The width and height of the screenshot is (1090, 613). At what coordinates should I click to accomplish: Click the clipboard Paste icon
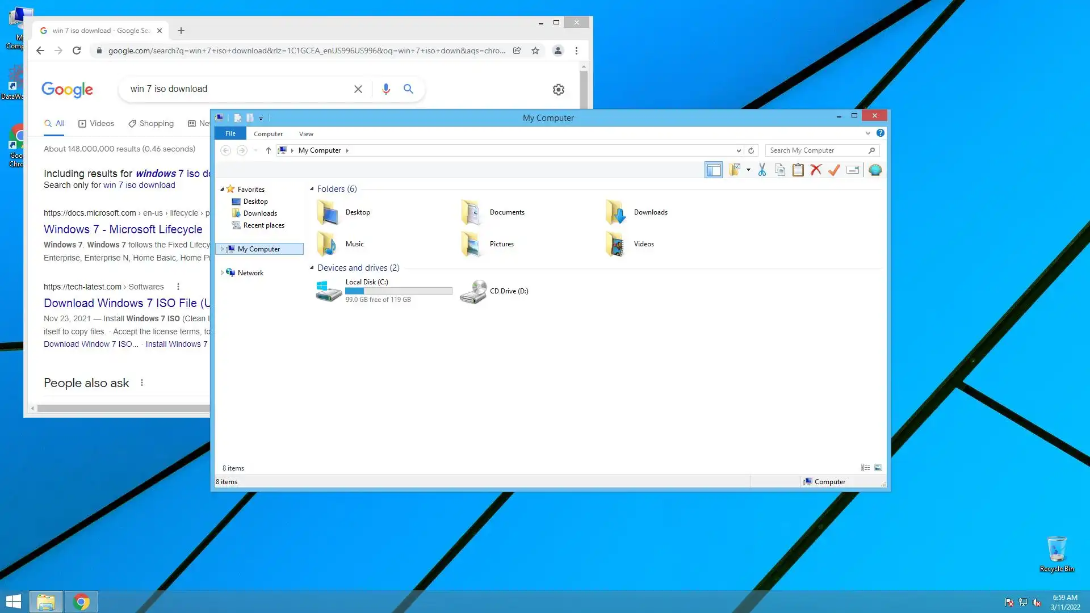[798, 170]
